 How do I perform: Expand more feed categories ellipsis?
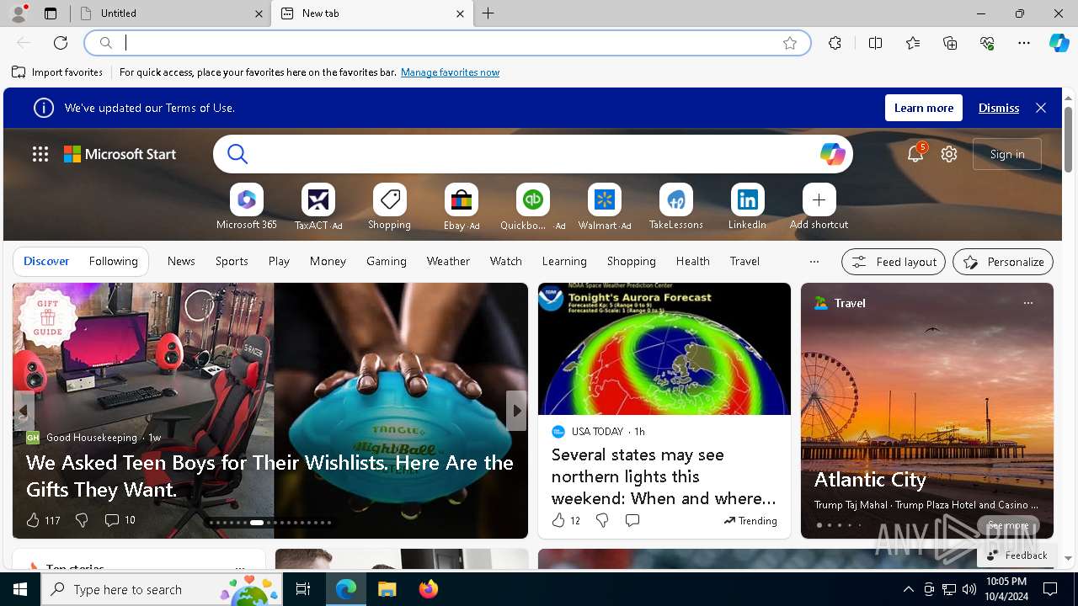pos(814,262)
